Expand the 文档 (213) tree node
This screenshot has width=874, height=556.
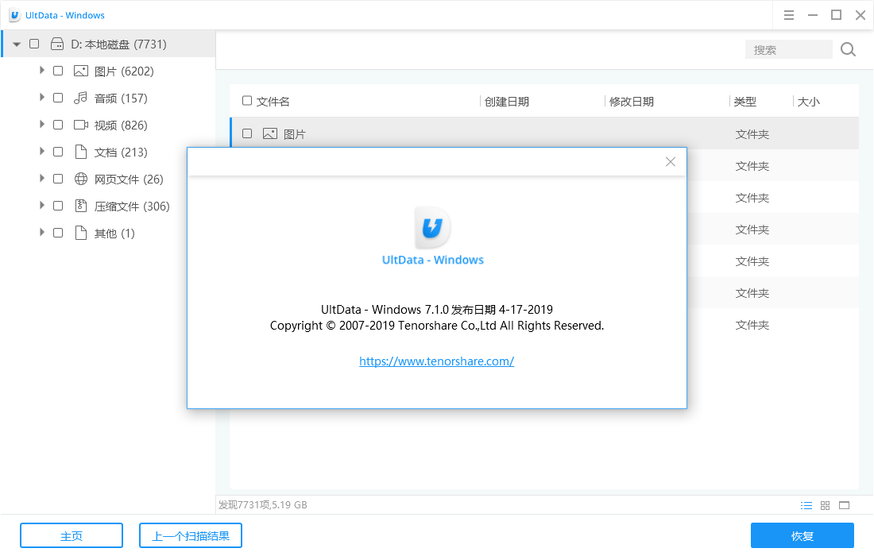(x=42, y=151)
